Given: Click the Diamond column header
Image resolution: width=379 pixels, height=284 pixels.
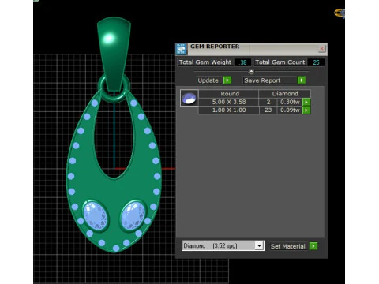Looking at the screenshot, I should [x=285, y=94].
